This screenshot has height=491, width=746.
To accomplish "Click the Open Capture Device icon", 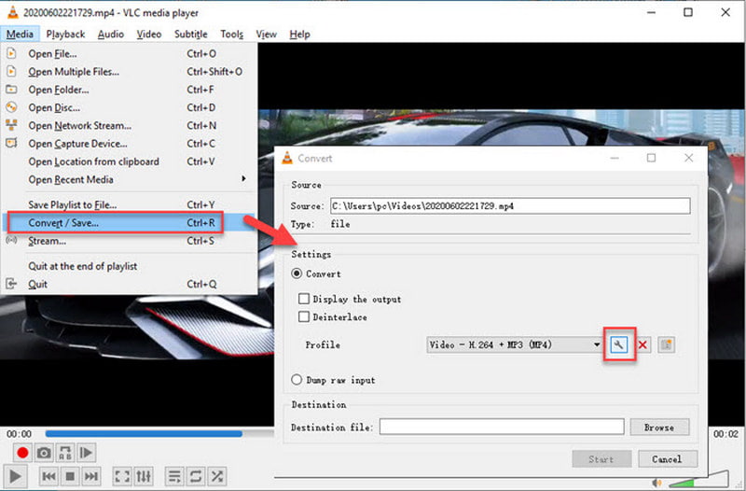I will 11,143.
